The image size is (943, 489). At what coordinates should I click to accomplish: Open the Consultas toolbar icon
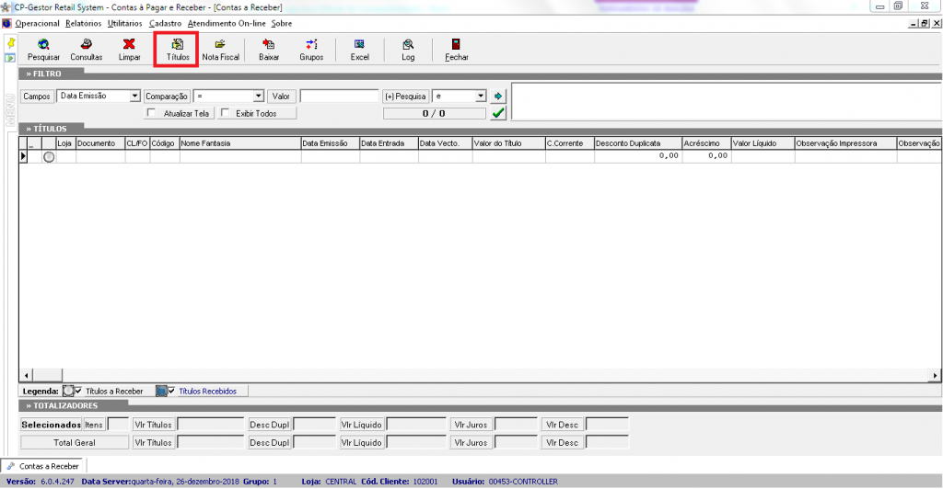coord(86,44)
